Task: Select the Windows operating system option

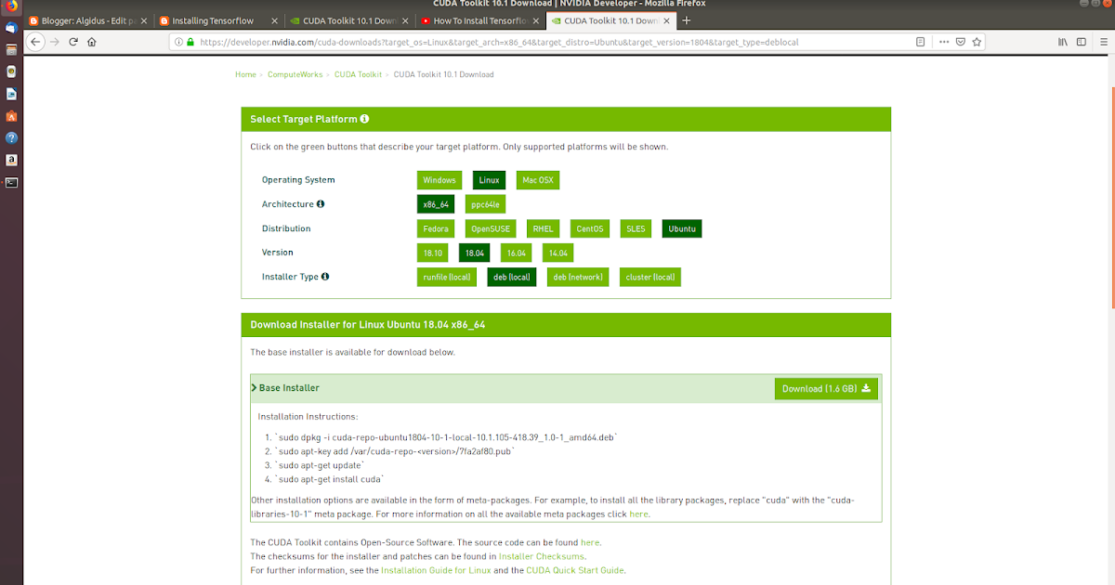Action: 439,180
